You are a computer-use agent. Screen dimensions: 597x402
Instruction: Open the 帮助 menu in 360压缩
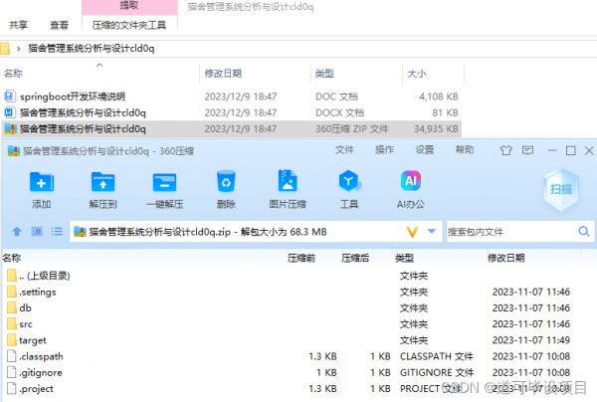click(465, 150)
